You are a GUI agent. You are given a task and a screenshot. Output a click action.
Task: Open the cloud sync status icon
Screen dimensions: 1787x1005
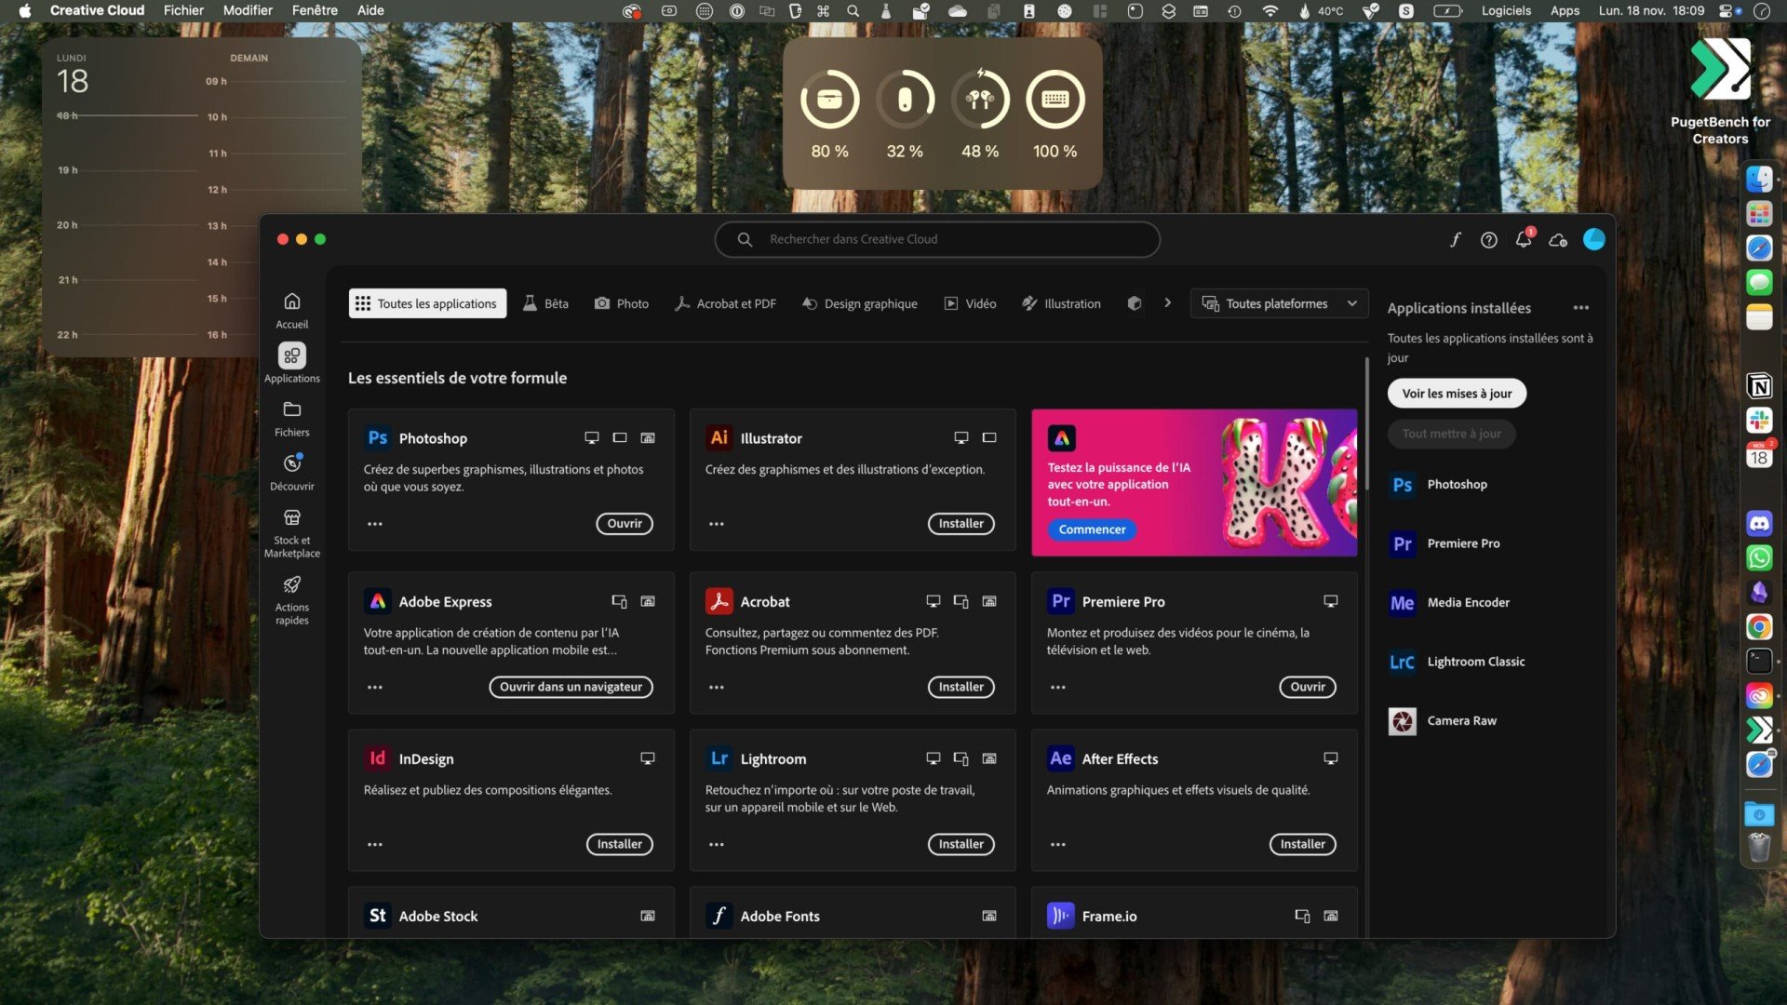(x=1558, y=240)
